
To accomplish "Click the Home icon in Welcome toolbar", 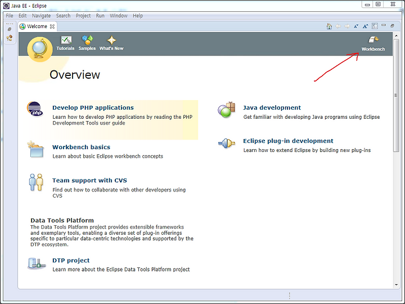I will point(329,26).
